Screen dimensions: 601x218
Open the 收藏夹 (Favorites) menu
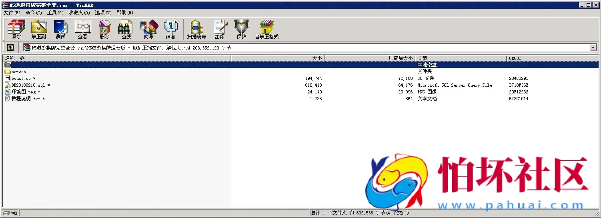79,13
